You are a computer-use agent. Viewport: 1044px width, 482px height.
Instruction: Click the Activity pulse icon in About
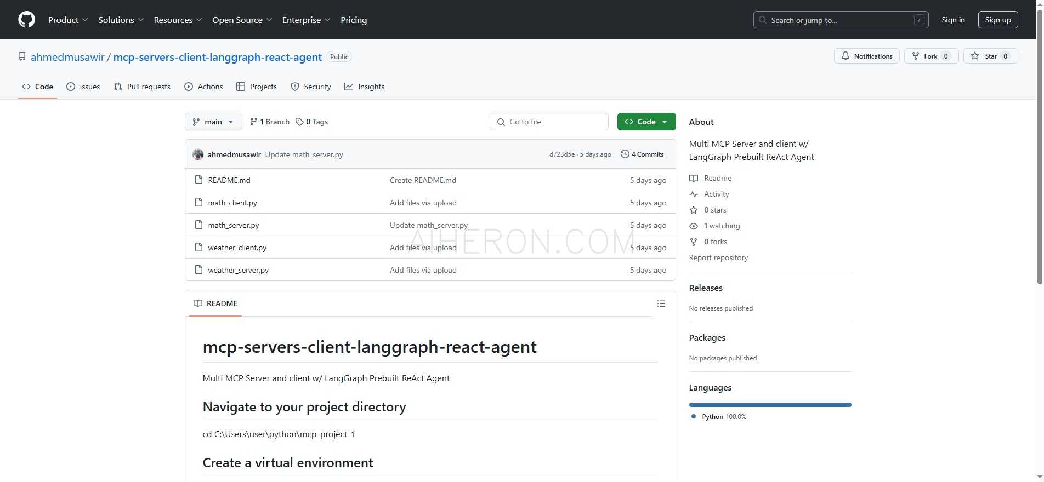(694, 194)
